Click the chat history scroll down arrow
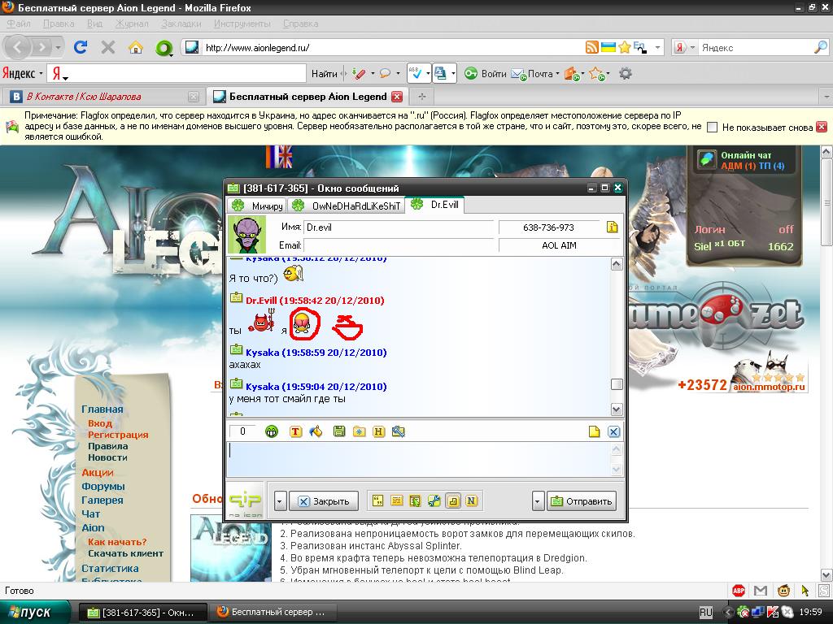The image size is (833, 624). pos(617,409)
